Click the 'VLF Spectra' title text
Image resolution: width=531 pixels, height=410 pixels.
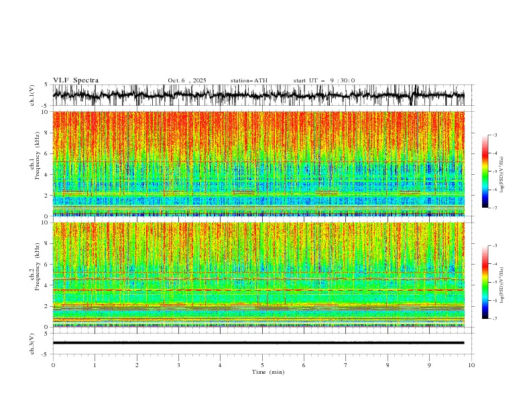coord(76,80)
